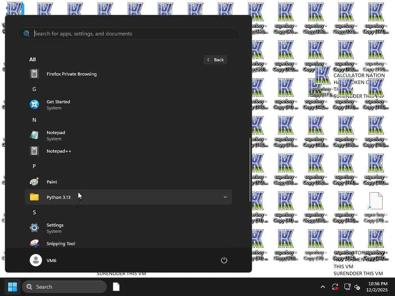Image resolution: width=395 pixels, height=296 pixels.
Task: Click the sync status tray icon
Action: (x=335, y=287)
